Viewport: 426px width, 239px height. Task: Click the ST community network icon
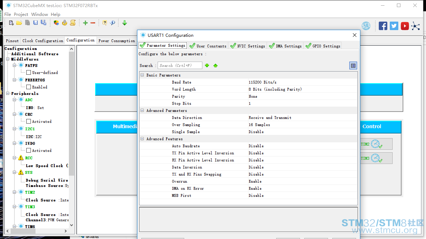415,26
